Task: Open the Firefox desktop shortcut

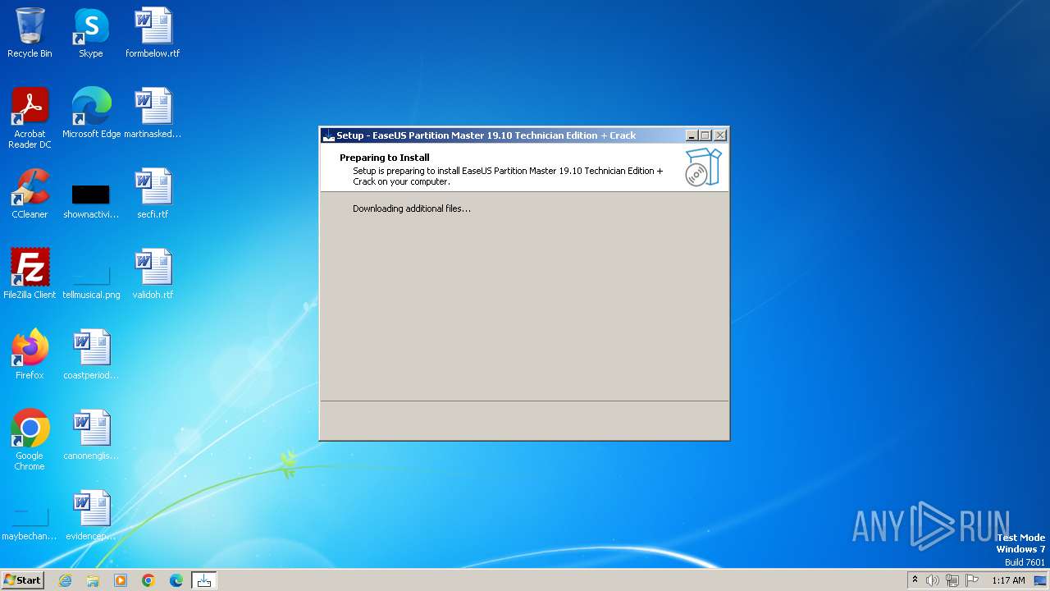Action: (30, 354)
